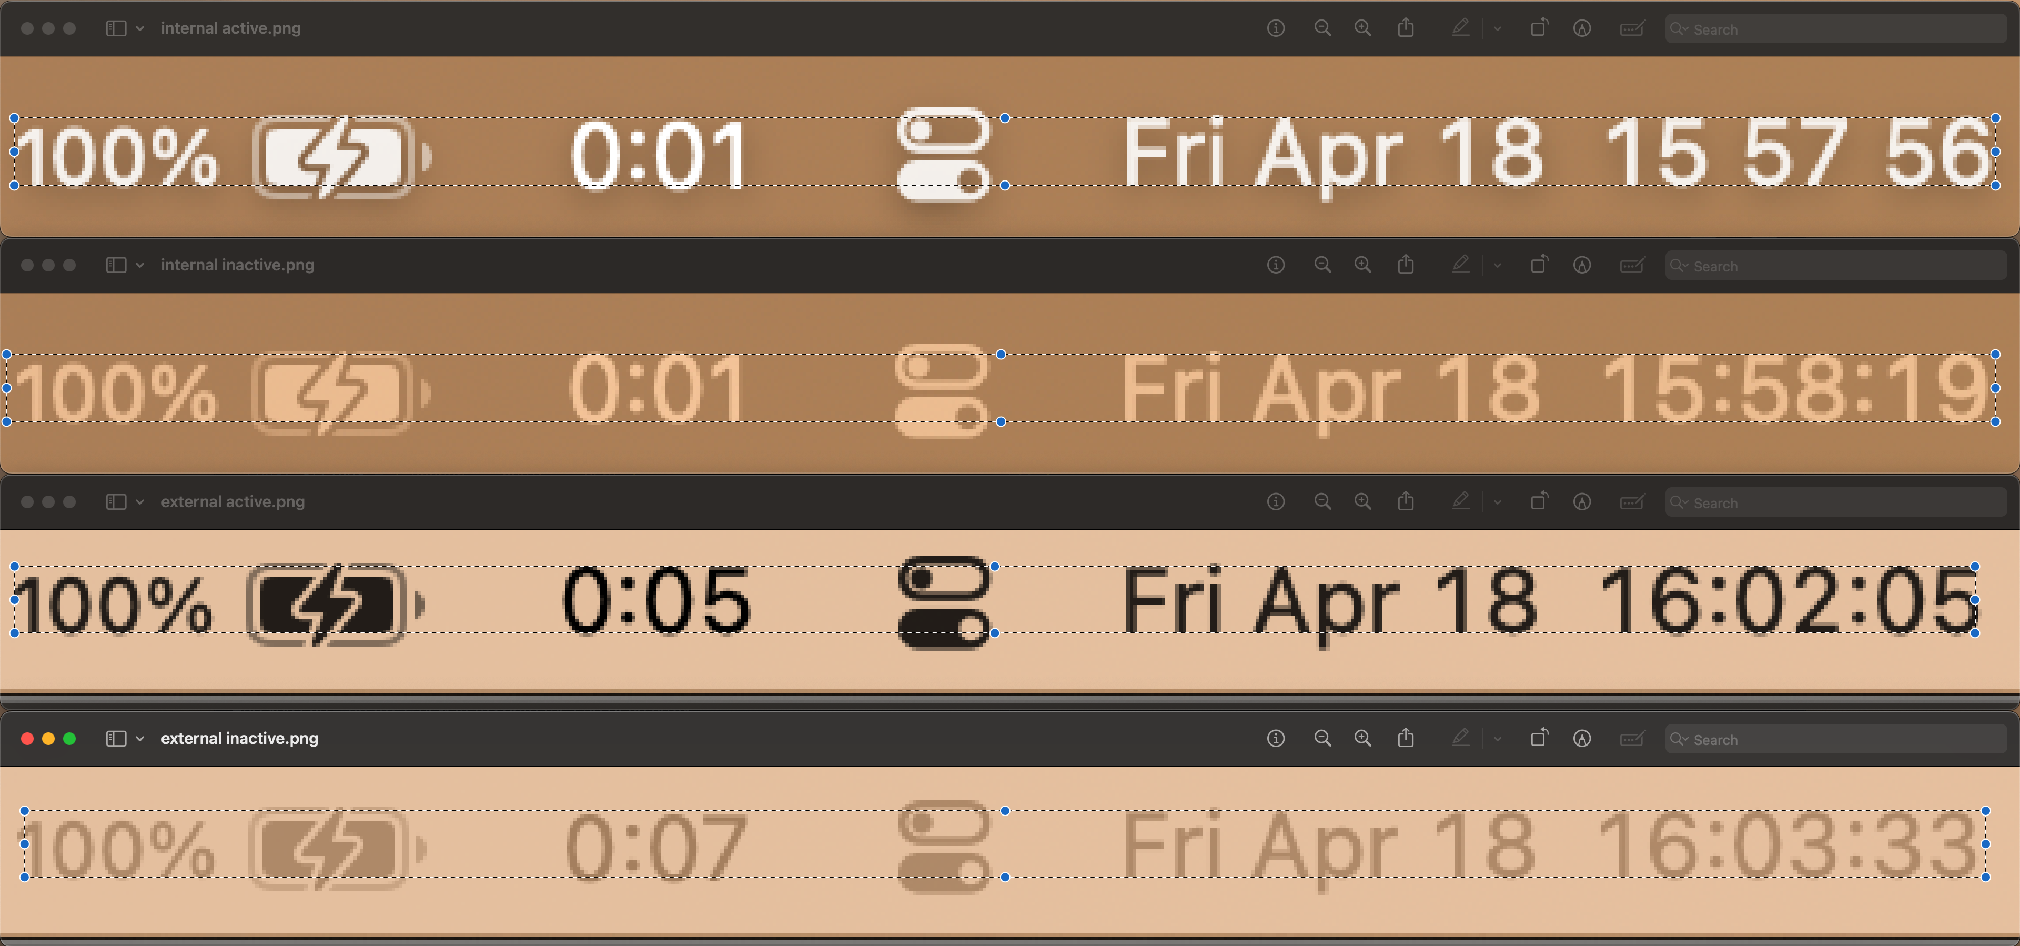
Task: Toggle sidebar in internal active.png window
Action: (116, 28)
